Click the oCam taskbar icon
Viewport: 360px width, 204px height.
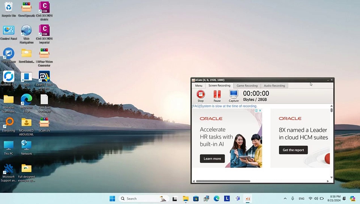248,199
